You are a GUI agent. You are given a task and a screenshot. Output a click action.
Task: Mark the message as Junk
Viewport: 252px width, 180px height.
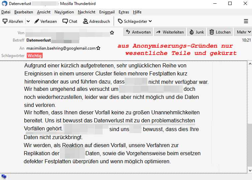click(x=197, y=32)
